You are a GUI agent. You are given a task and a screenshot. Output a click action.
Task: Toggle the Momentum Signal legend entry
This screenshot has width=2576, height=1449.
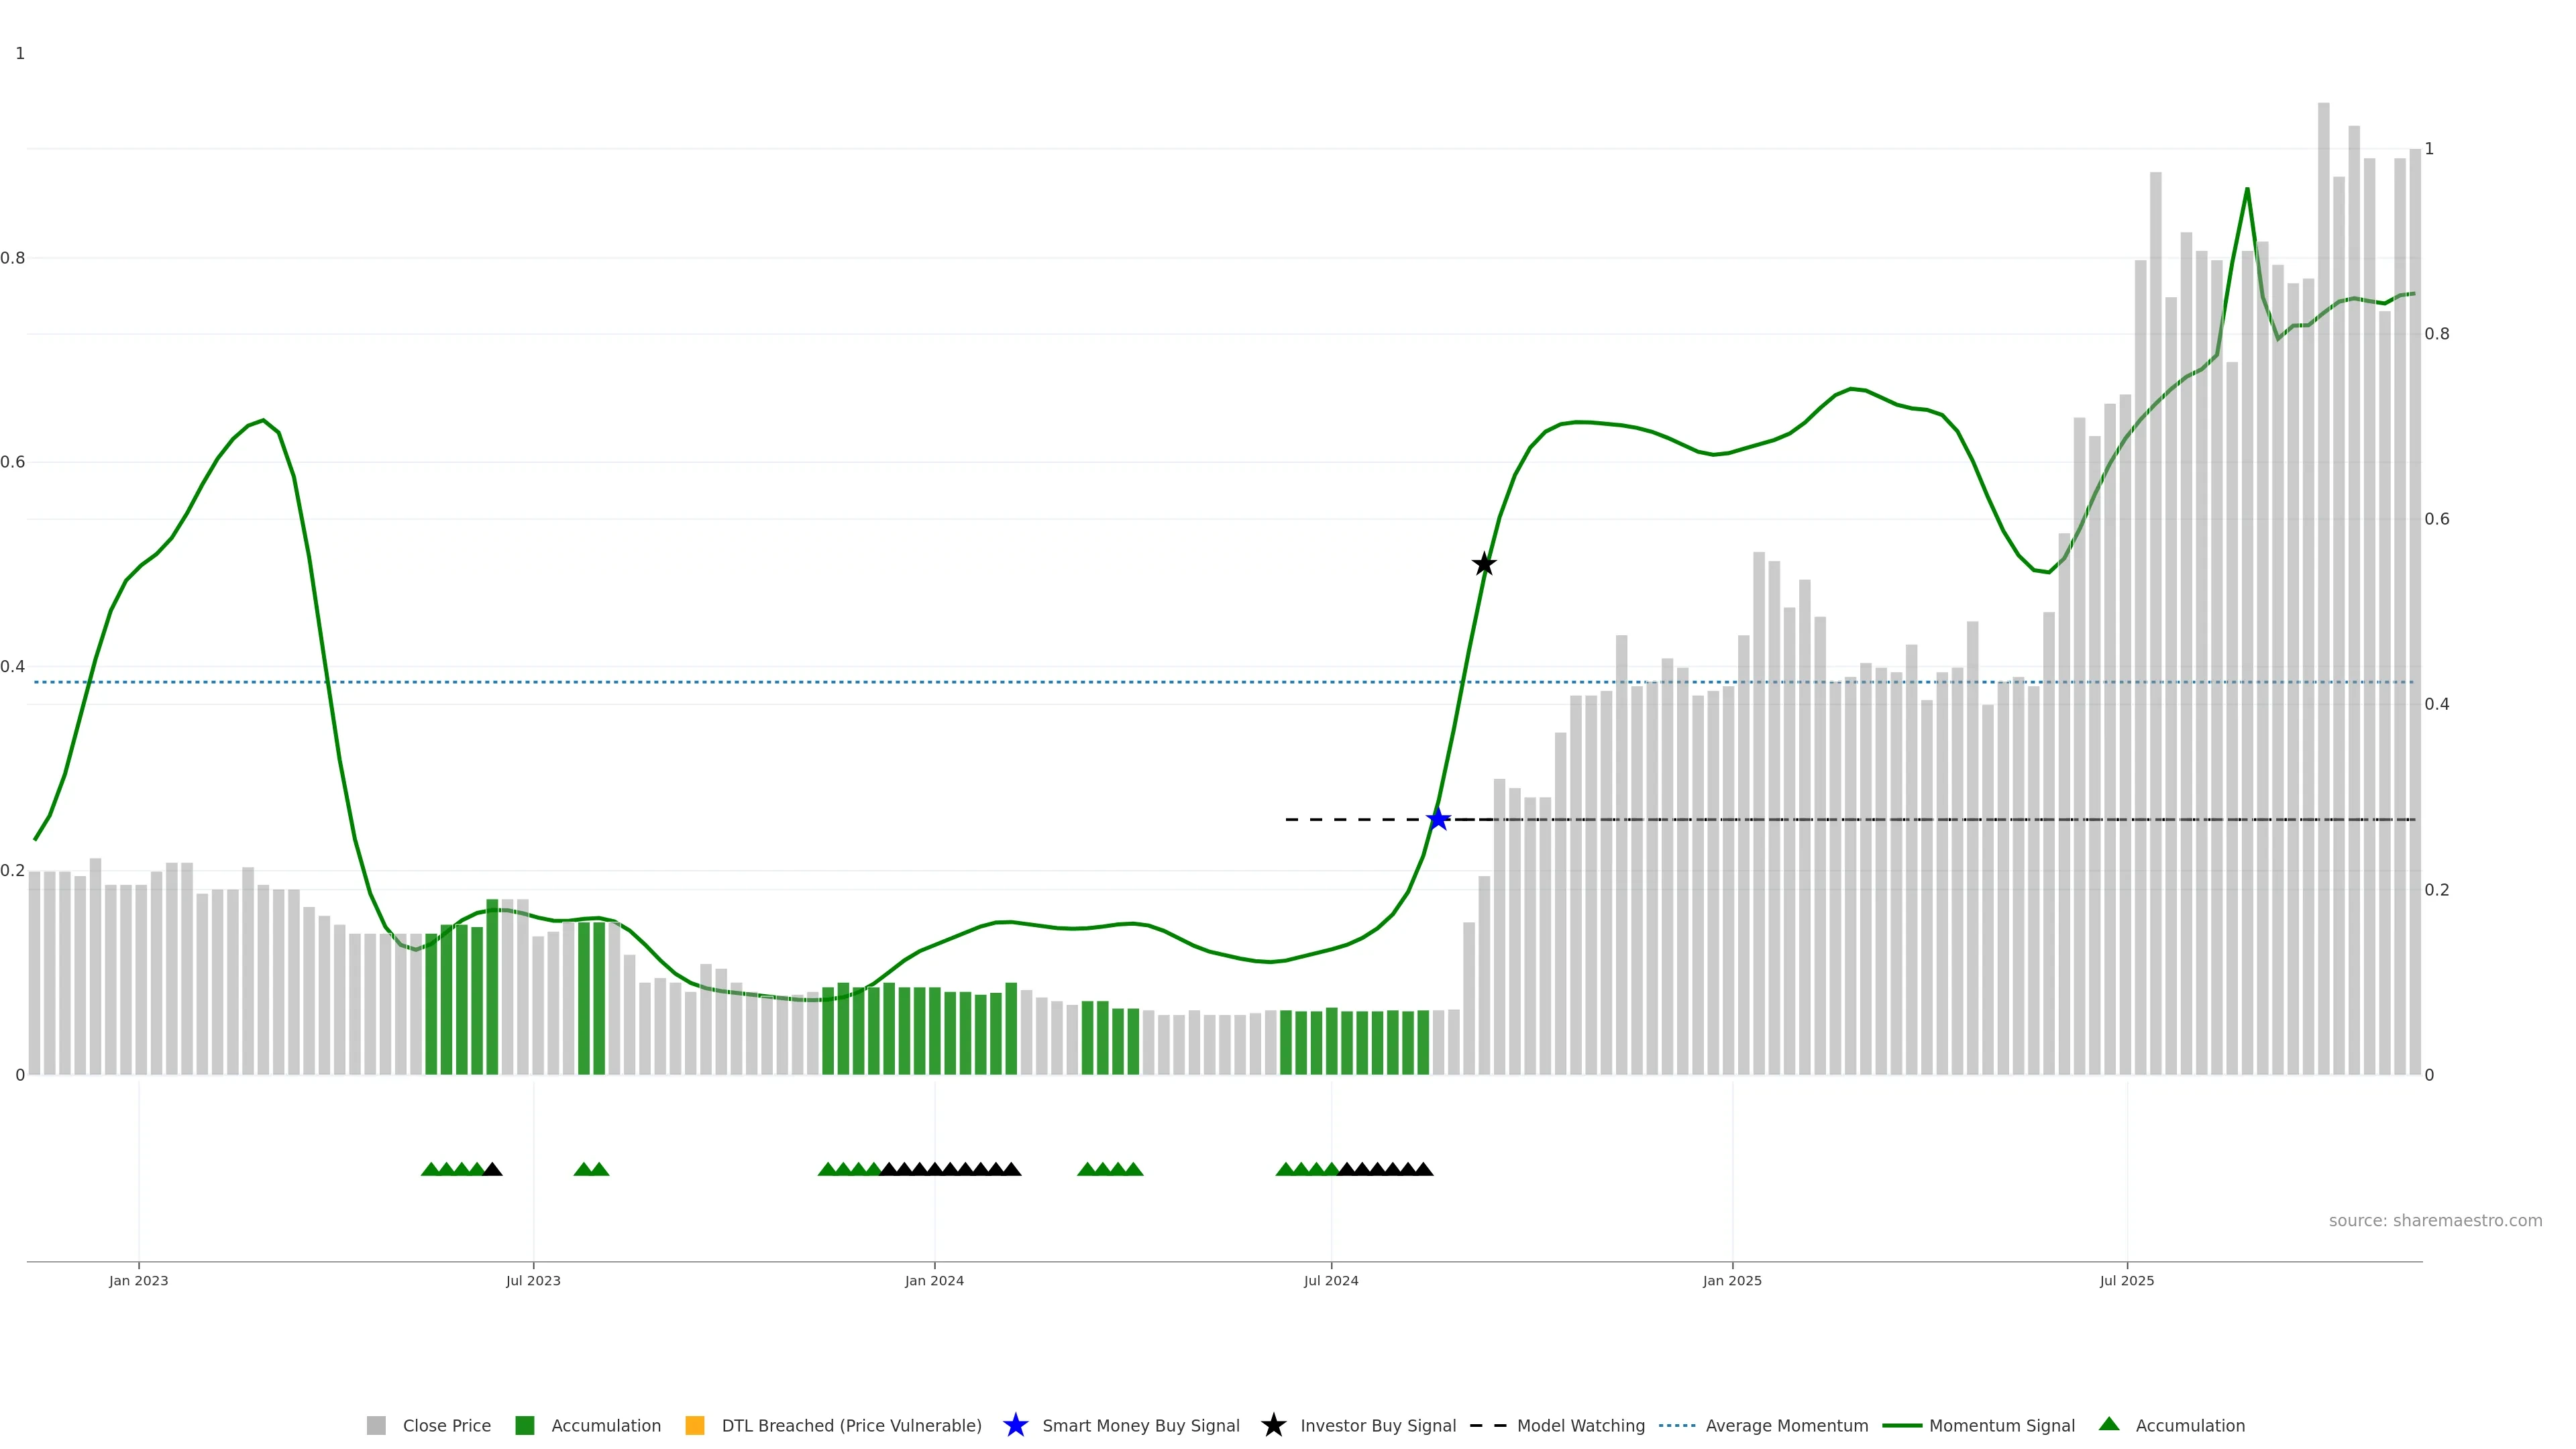coord(2001,1425)
